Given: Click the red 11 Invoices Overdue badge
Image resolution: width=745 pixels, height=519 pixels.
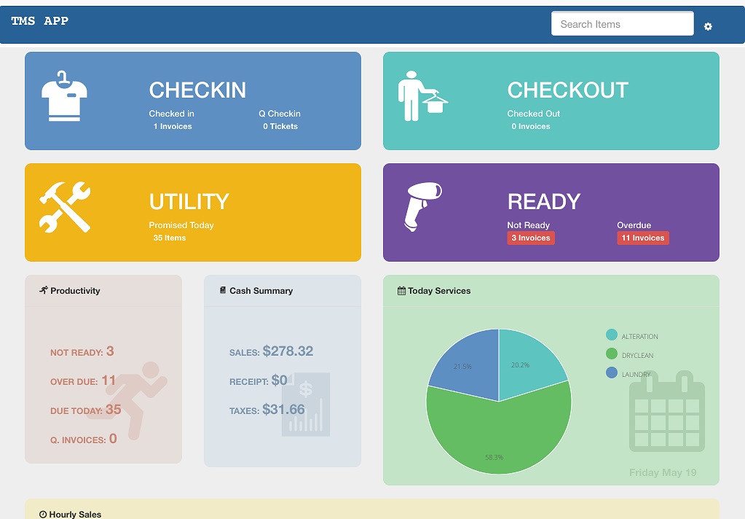Looking at the screenshot, I should coord(642,238).
